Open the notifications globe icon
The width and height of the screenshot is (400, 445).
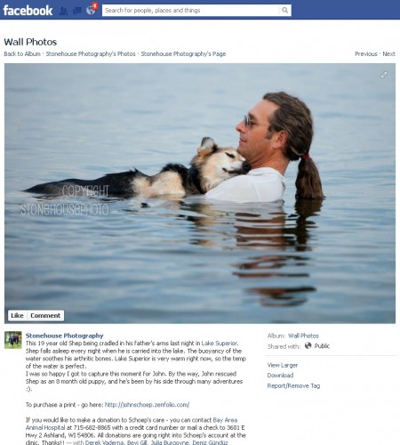pos(91,11)
